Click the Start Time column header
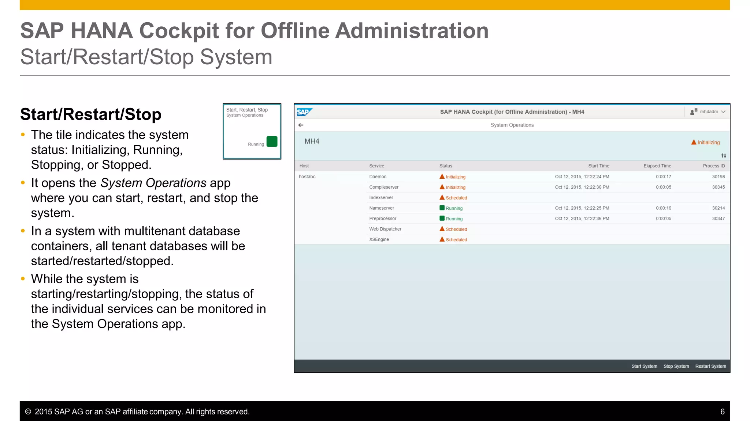The height and width of the screenshot is (421, 750). pos(599,166)
